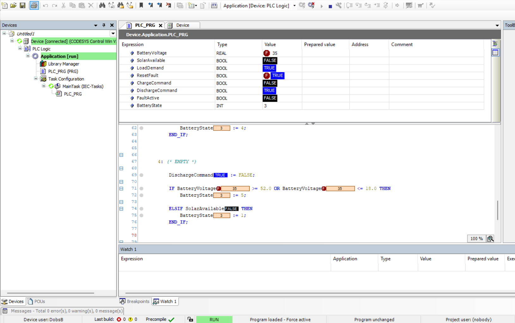Click the Open Project folder icon

click(13, 5)
